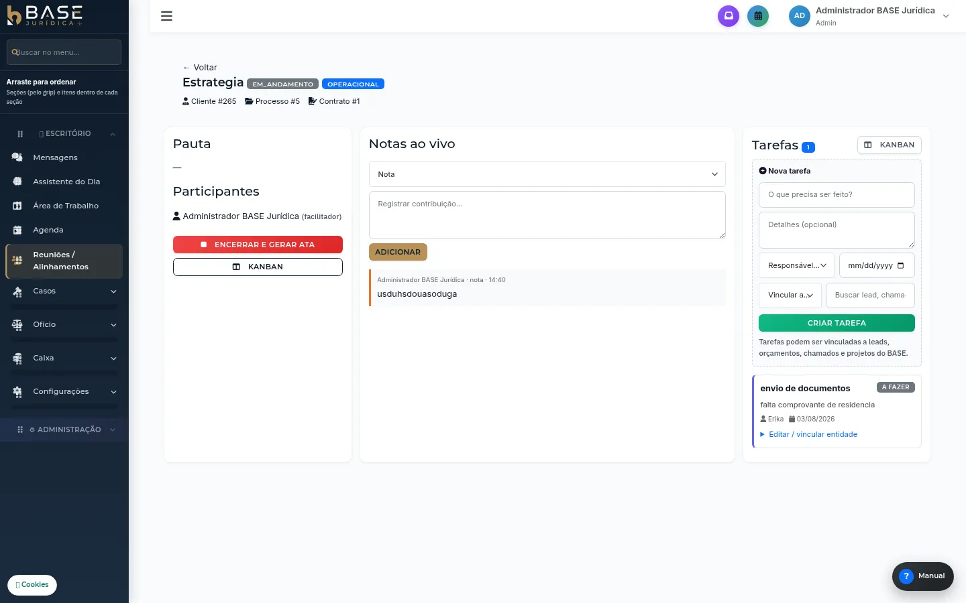Expand the Casos menu section
The height and width of the screenshot is (603, 966).
[x=64, y=291]
